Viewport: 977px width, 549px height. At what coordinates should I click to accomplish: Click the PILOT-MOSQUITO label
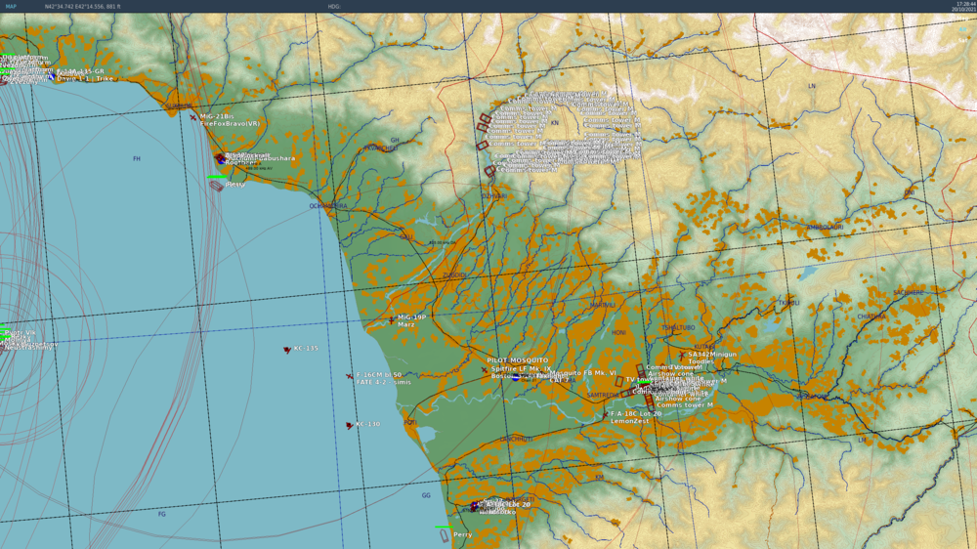(x=518, y=360)
